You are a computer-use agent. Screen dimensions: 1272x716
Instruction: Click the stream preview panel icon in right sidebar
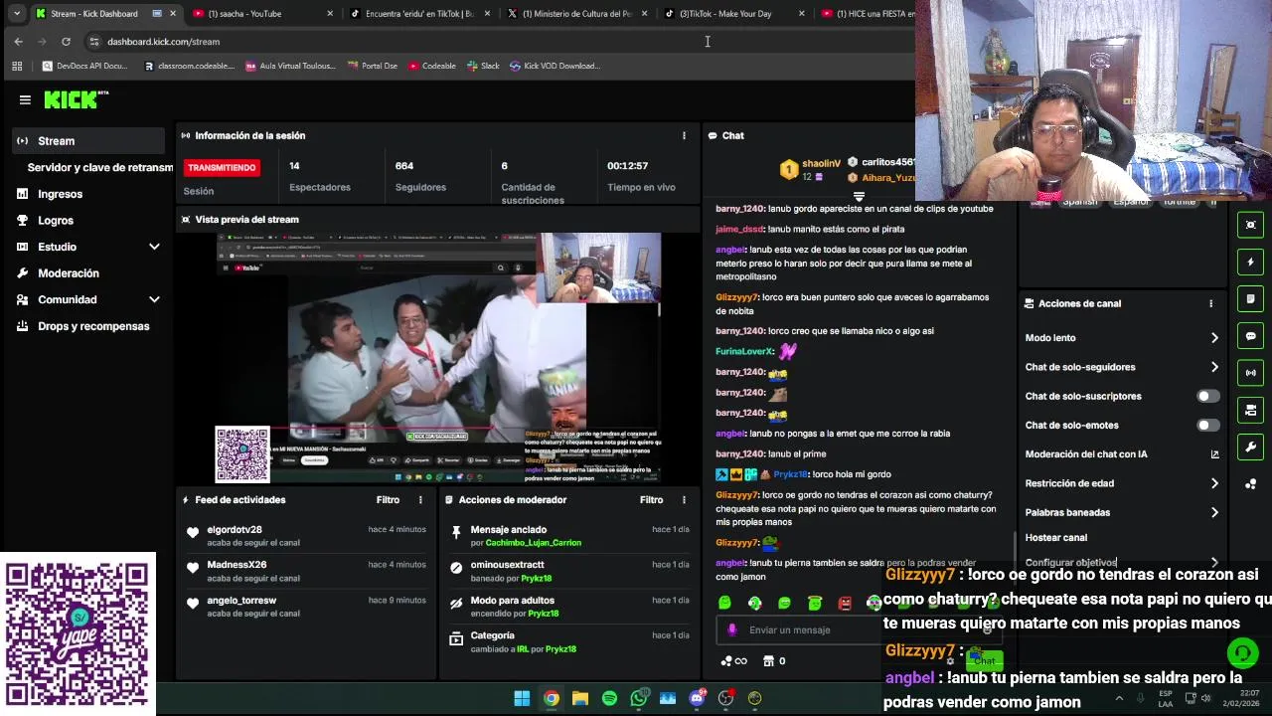click(1251, 225)
